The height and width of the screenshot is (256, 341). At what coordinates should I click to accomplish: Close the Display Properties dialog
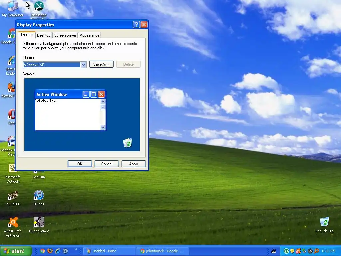[x=144, y=25]
